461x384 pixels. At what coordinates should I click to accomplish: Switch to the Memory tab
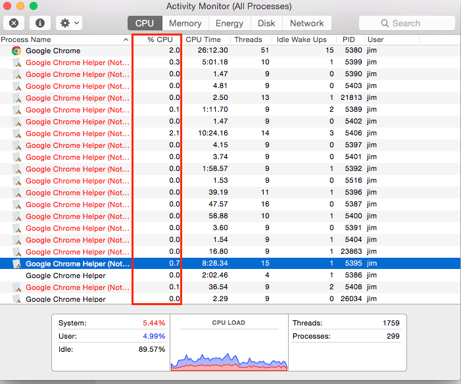coord(185,23)
